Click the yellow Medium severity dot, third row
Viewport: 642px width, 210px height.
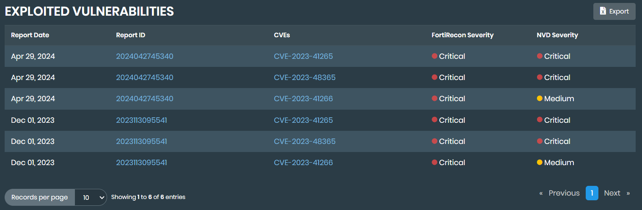click(540, 99)
